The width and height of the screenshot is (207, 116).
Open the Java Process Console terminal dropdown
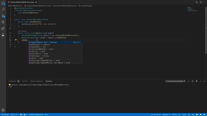[175, 81]
